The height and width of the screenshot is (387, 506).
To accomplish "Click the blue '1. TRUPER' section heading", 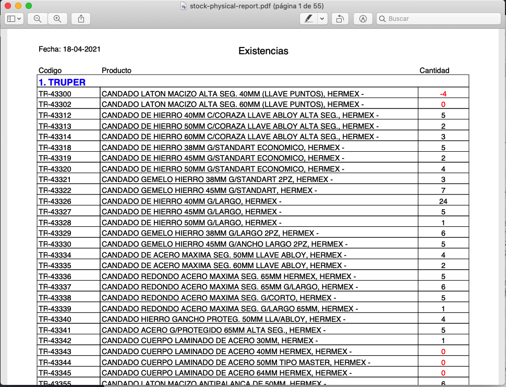I will point(62,82).
